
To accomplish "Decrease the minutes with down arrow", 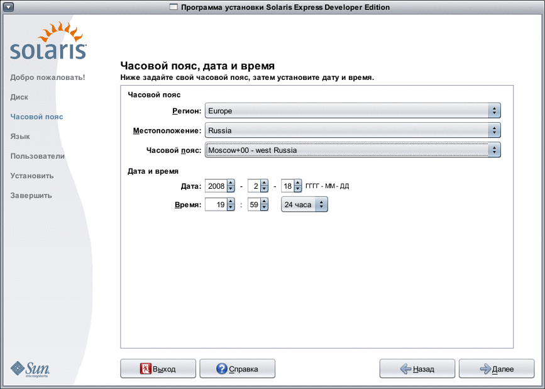I will point(264,207).
